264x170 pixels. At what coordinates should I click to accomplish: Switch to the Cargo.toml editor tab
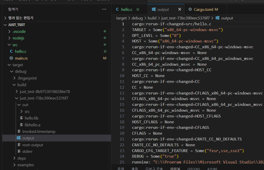click(x=204, y=10)
